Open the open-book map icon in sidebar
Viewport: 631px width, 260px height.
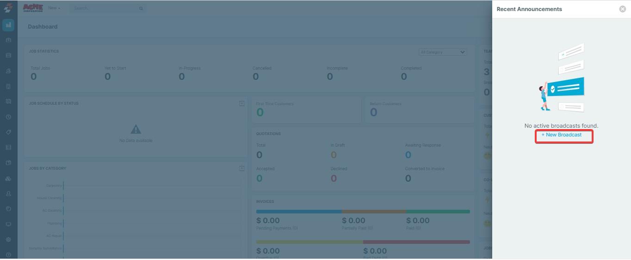(8, 101)
